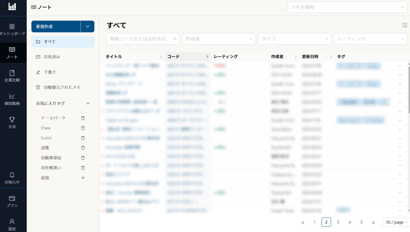Expand the レーティング filter dropdown

(x=370, y=39)
